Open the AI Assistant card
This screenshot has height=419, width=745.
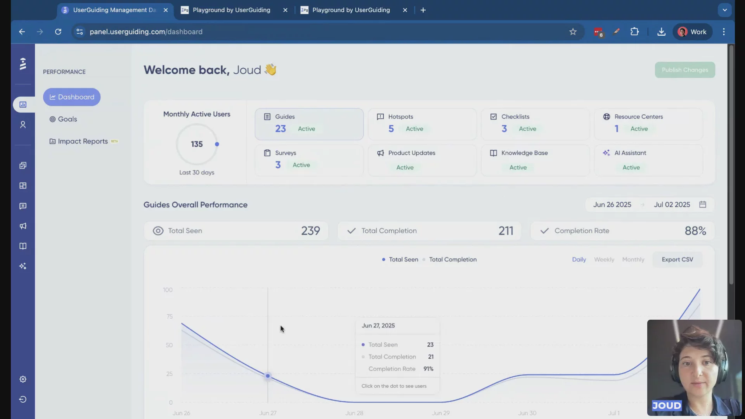(x=648, y=160)
